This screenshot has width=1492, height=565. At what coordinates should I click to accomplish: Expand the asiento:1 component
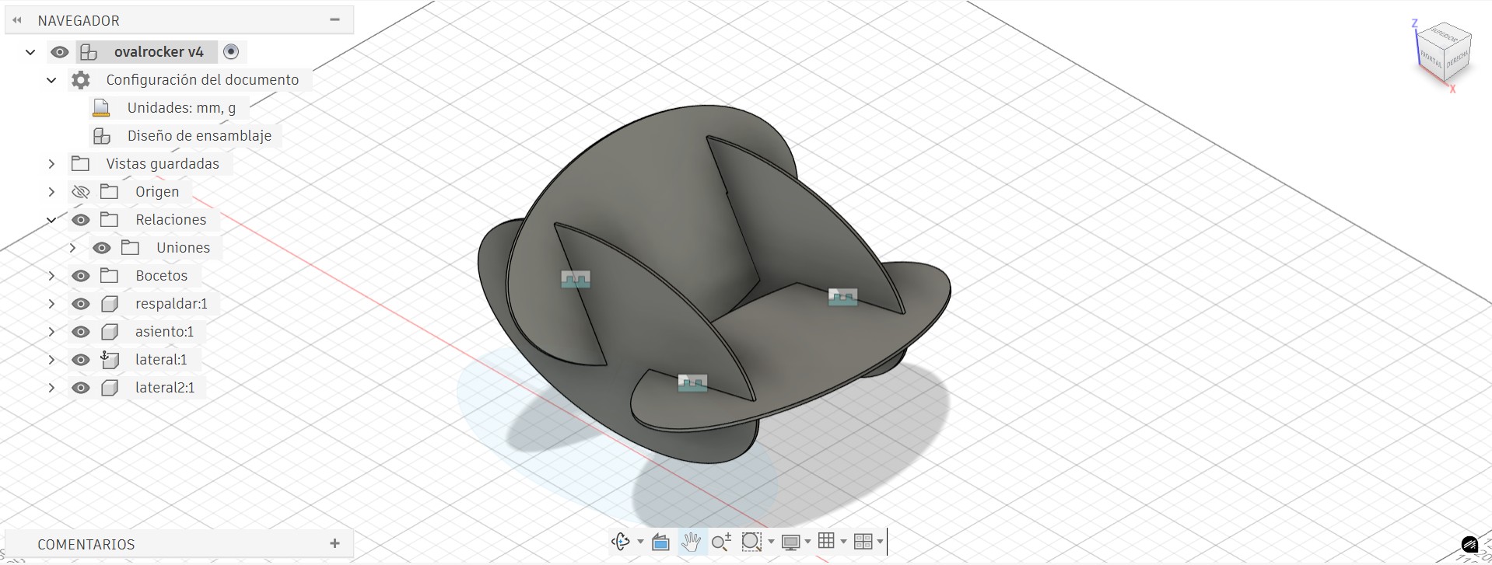pos(51,332)
